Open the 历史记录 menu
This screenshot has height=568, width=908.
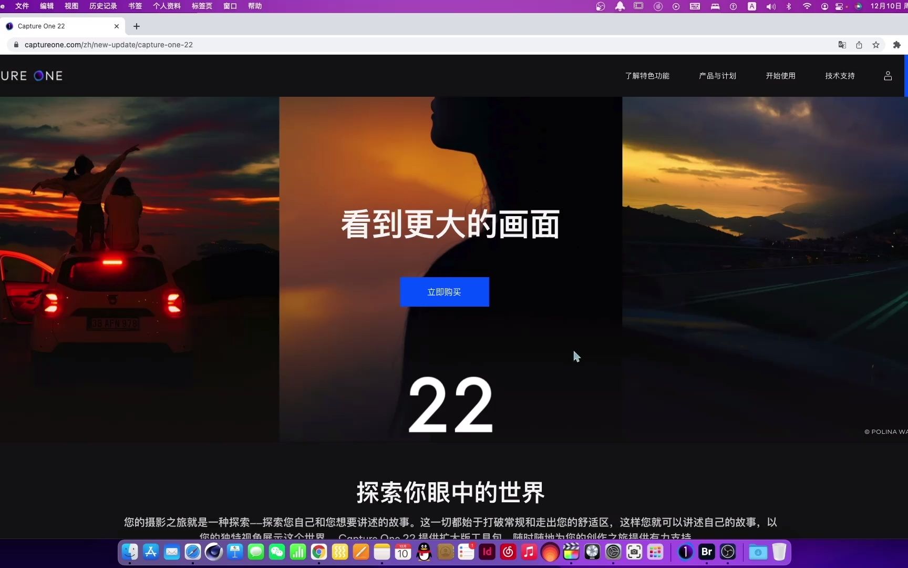[x=102, y=6]
